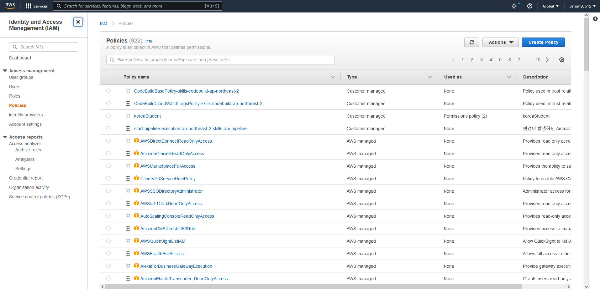Open the koreaStudent policy link
This screenshot has width=600, height=289.
click(x=147, y=116)
